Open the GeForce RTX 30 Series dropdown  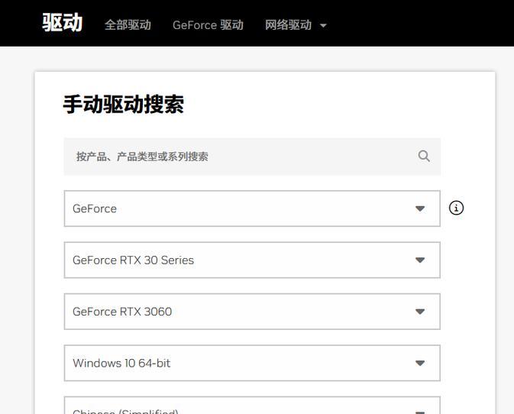[252, 260]
